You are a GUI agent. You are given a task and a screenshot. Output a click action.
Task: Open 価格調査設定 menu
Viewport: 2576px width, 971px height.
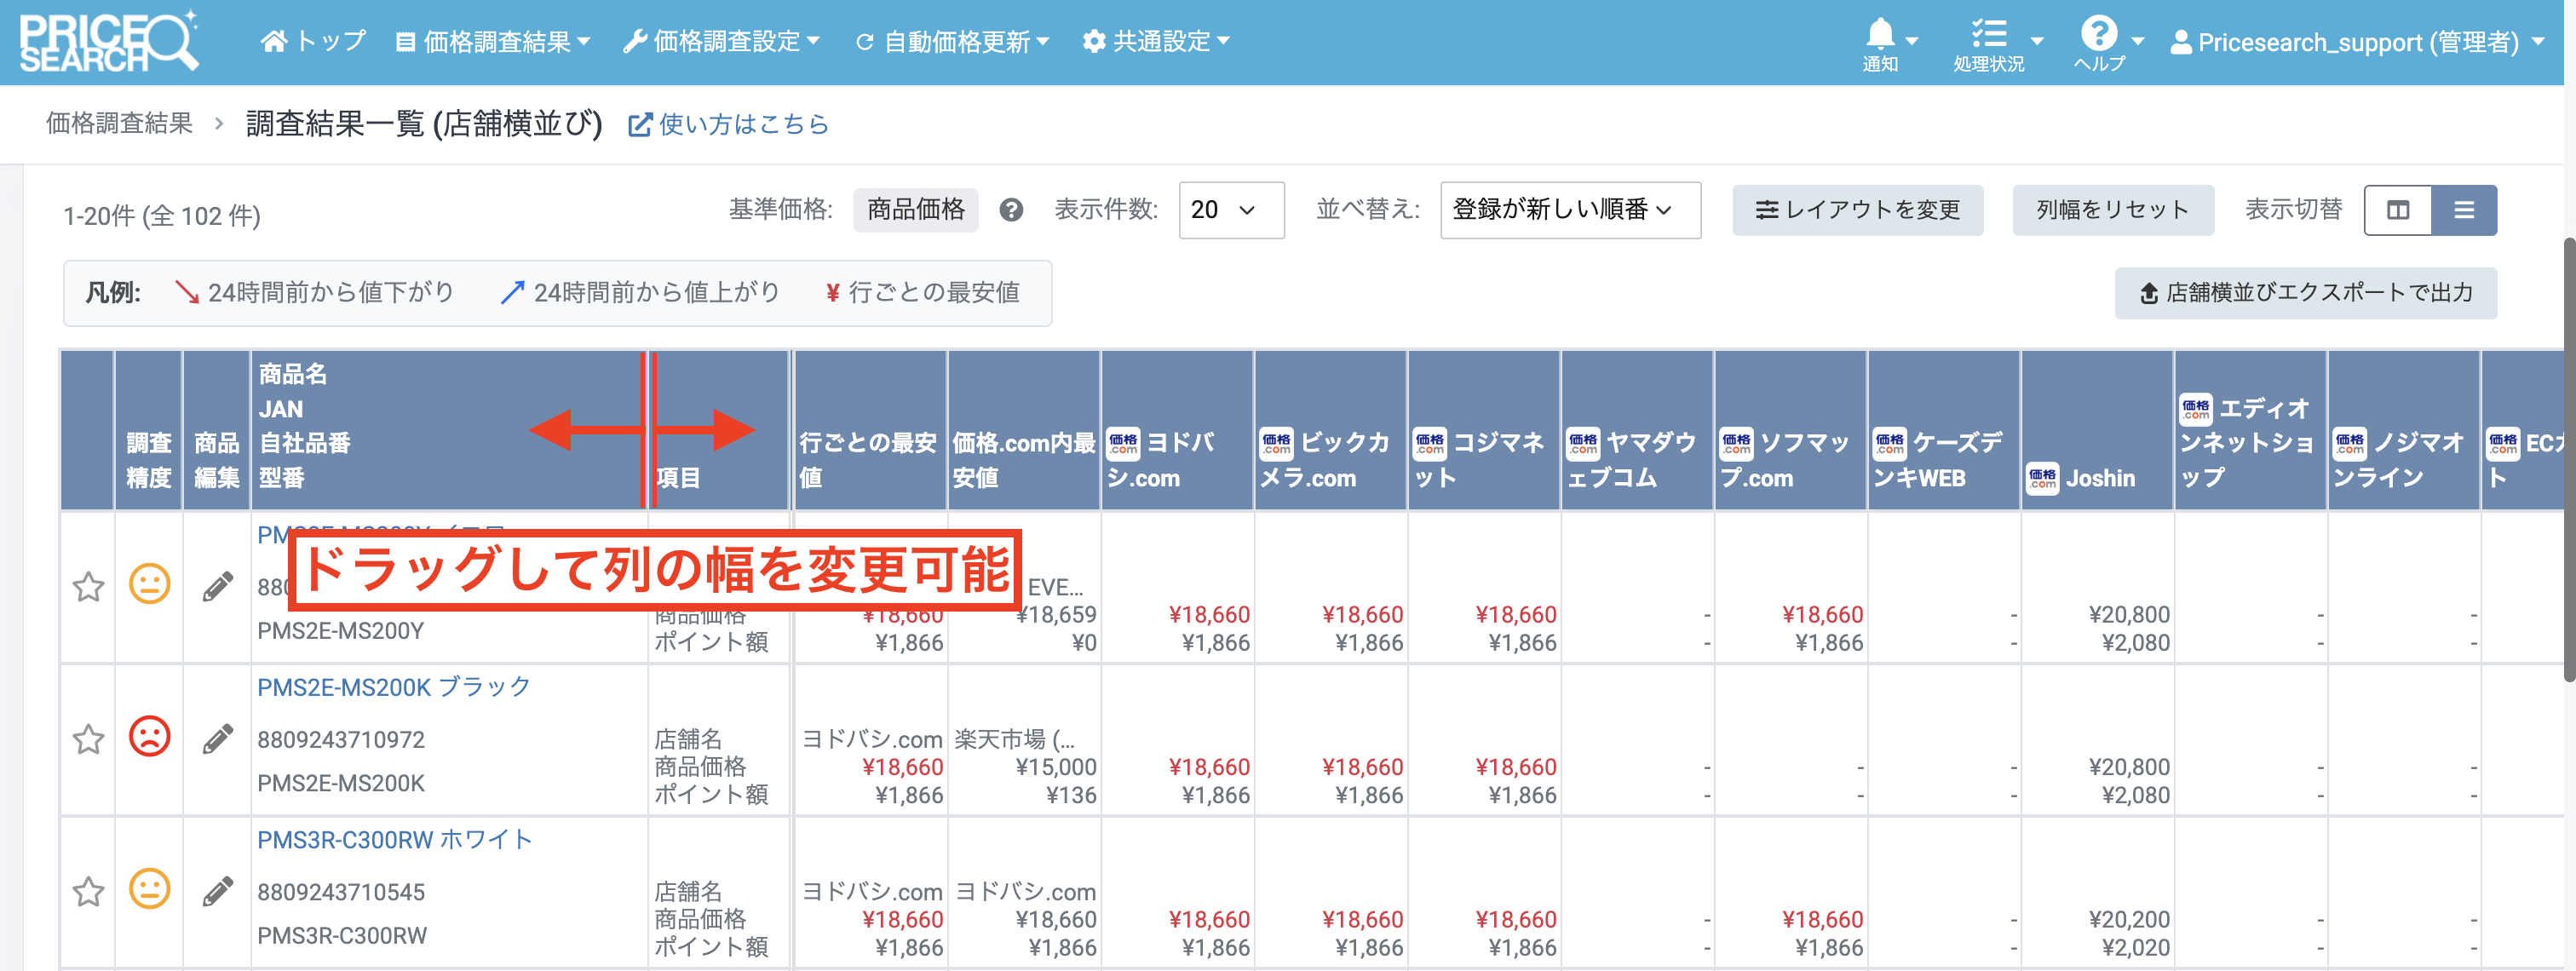point(721,42)
